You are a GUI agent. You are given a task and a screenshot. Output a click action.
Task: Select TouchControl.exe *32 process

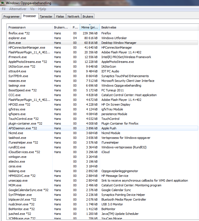[102, 119]
